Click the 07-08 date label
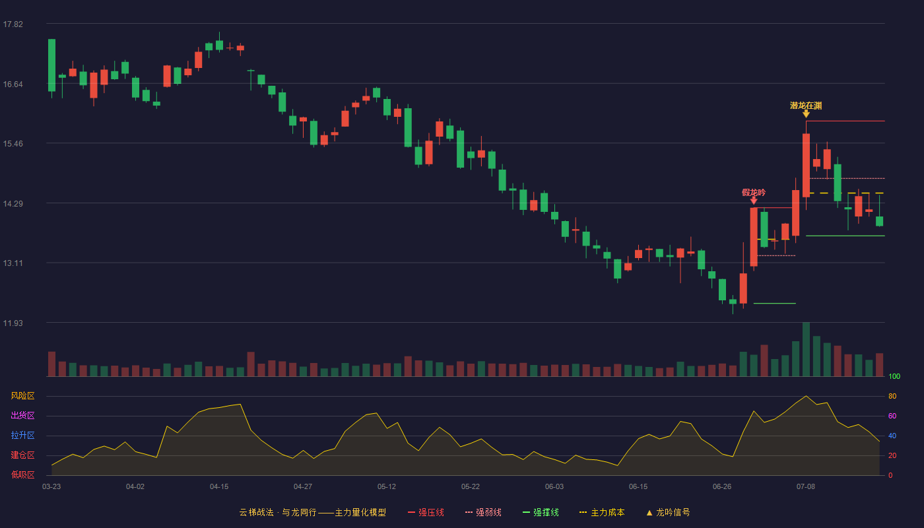This screenshot has width=924, height=528. coord(806,486)
